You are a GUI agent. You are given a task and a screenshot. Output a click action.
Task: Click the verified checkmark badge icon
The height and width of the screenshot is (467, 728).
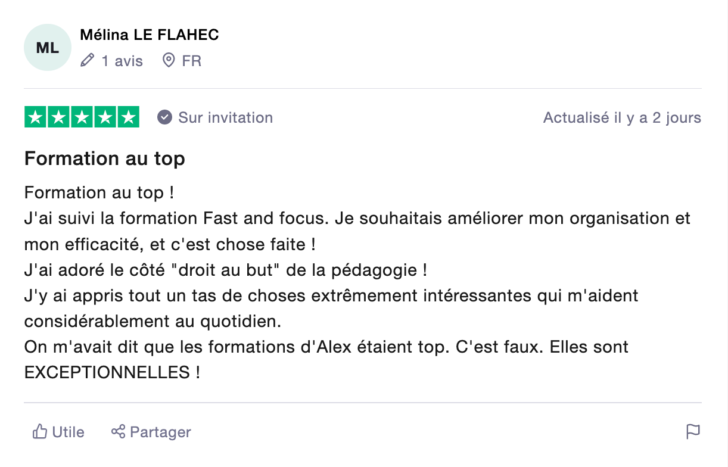164,117
